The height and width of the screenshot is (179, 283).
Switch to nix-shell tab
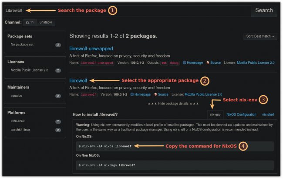coord(268,114)
